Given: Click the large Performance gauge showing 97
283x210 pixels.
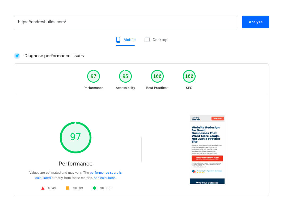Looking at the screenshot, I should coord(75,137).
